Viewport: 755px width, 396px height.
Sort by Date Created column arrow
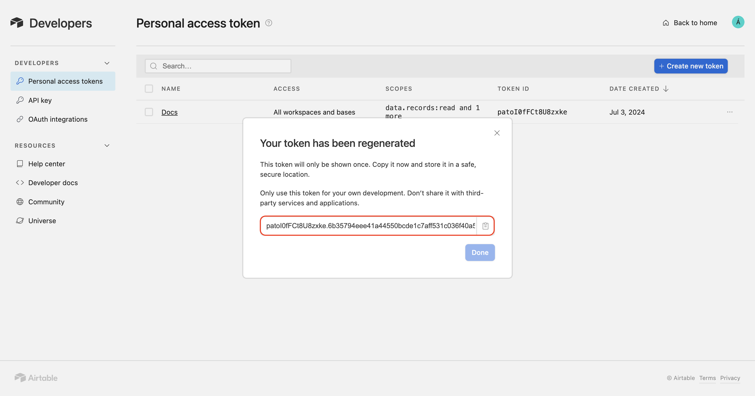tap(666, 89)
